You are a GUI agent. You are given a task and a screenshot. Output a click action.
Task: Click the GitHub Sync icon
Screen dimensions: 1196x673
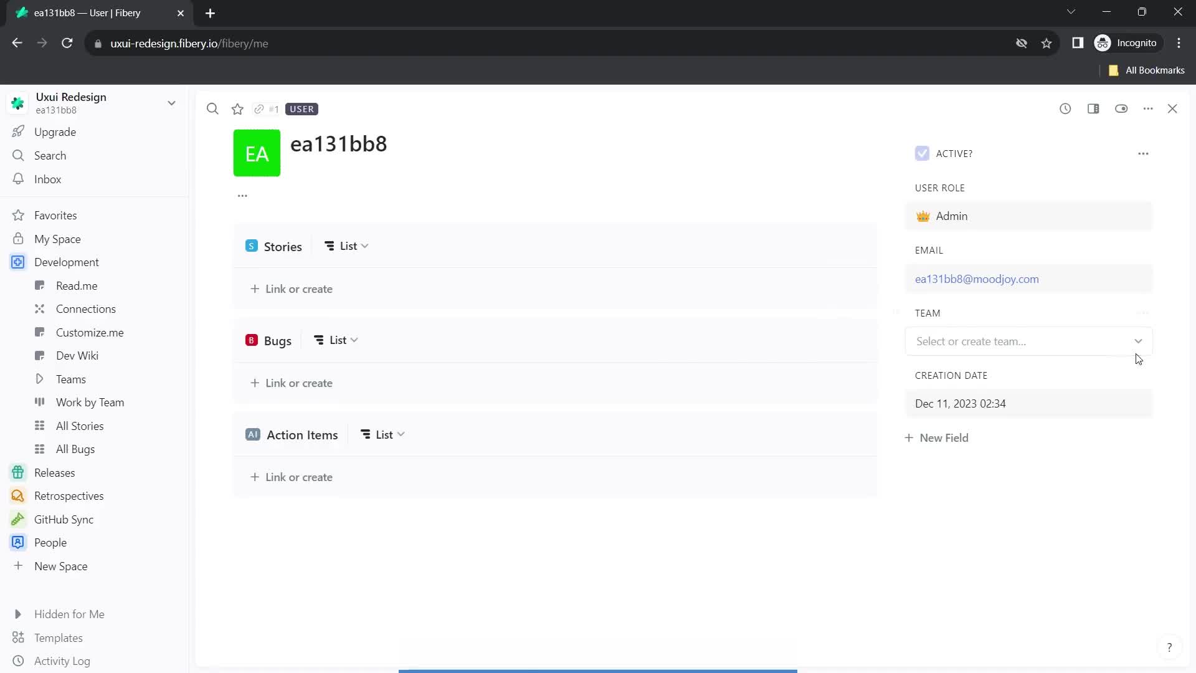coord(17,519)
